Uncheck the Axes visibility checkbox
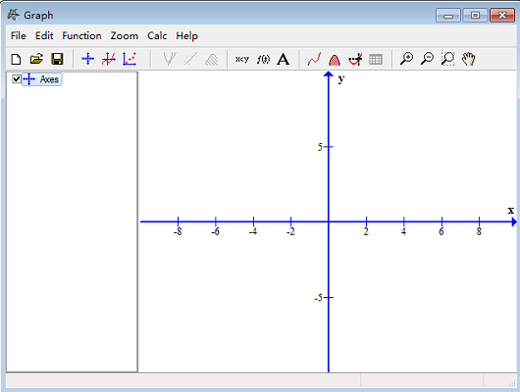520x392 pixels. (17, 78)
